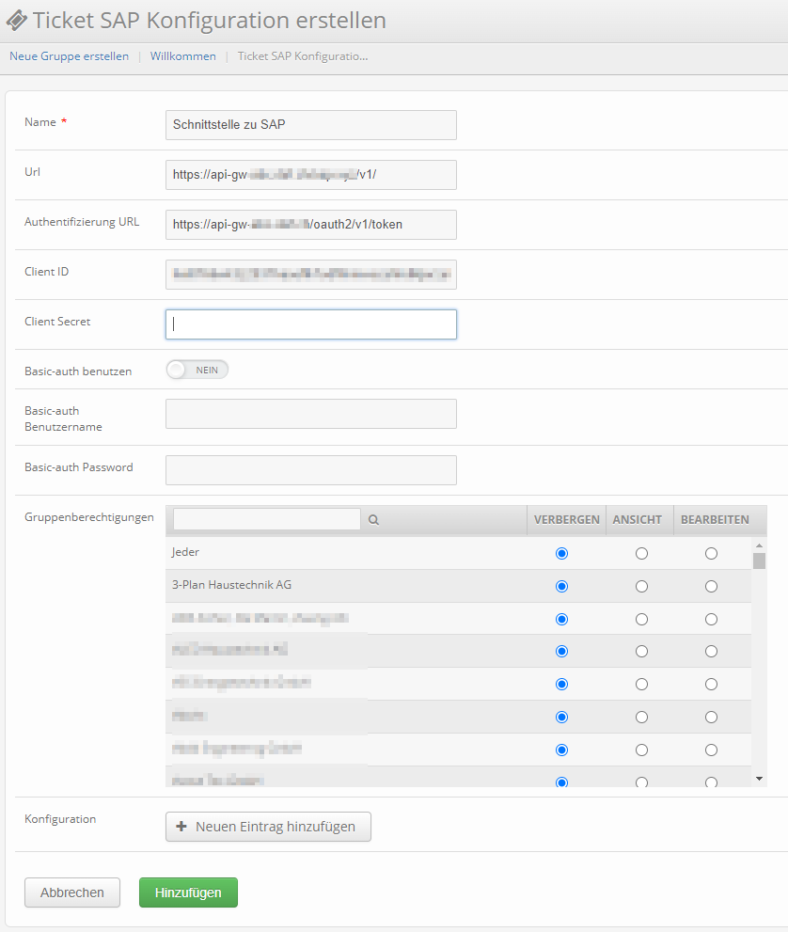
Task: Click the Authentifizierung URL field
Action: point(311,225)
